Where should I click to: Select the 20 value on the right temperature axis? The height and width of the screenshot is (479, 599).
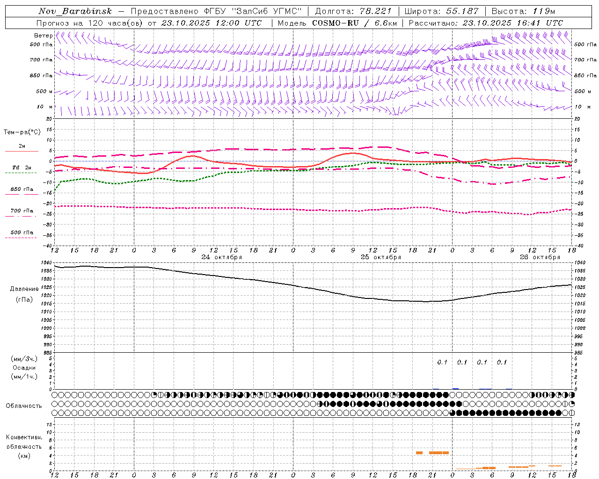point(577,119)
